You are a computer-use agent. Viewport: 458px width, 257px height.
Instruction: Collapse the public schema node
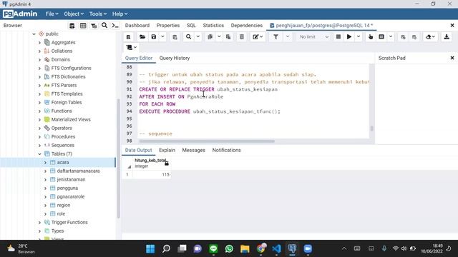coord(34,34)
